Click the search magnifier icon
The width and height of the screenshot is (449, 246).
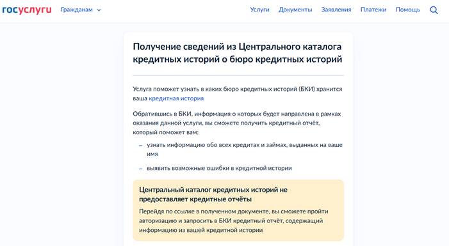(x=434, y=10)
